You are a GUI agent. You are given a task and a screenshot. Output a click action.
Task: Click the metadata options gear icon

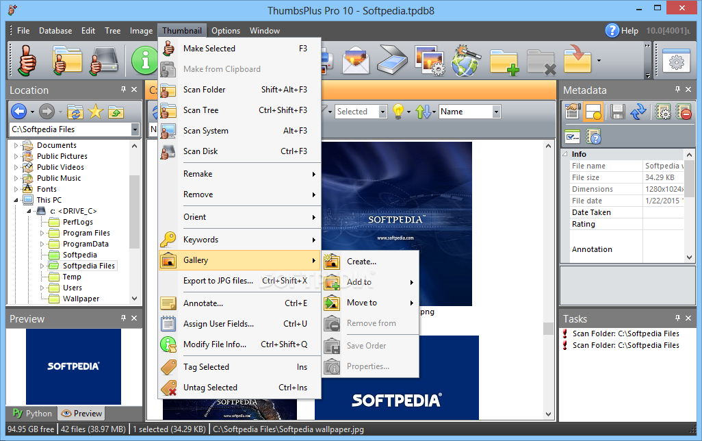click(662, 112)
